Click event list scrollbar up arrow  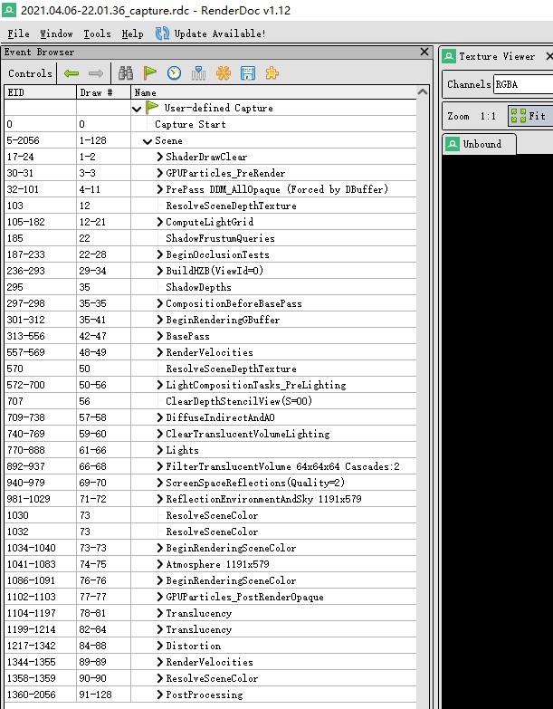[423, 91]
